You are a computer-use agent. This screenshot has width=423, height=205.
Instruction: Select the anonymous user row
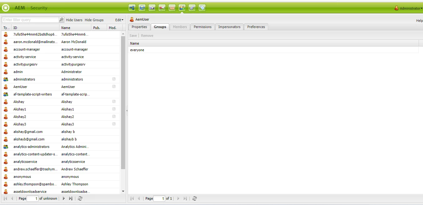click(x=61, y=177)
